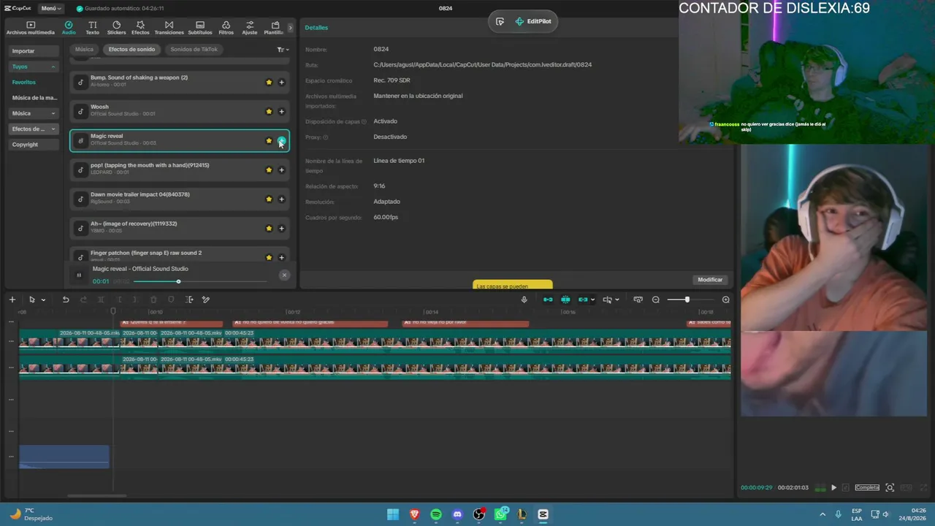The image size is (935, 526).
Task: Open Spotify from the taskbar
Action: [x=436, y=514]
